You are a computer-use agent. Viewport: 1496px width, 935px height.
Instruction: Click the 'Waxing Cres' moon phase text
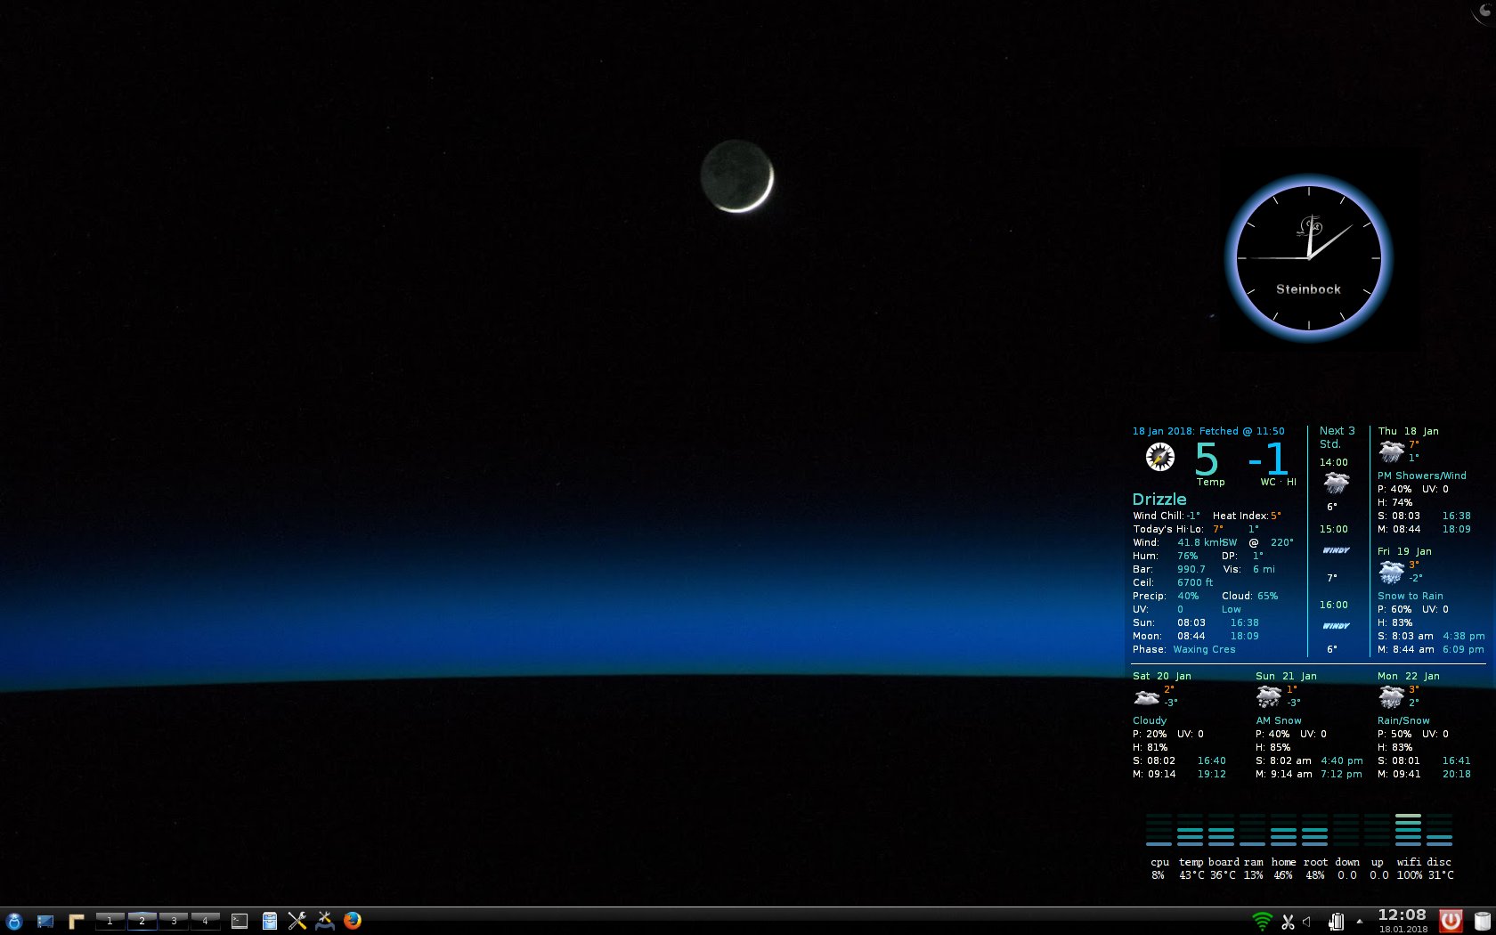(x=1204, y=649)
